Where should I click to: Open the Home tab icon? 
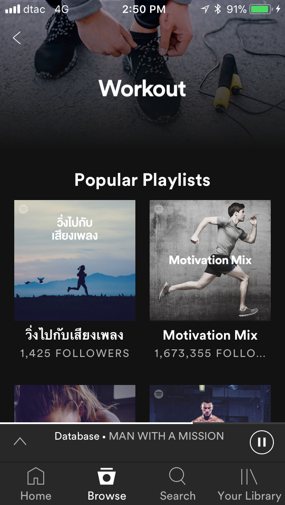point(36,477)
